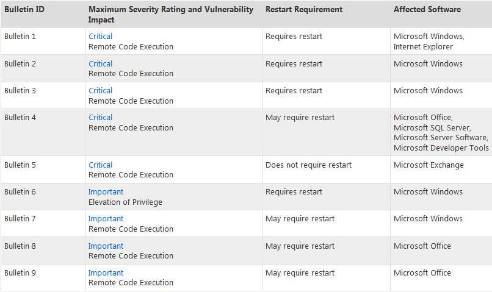Open the Critical link for Bulletin 5
The height and width of the screenshot is (292, 492).
click(x=100, y=165)
